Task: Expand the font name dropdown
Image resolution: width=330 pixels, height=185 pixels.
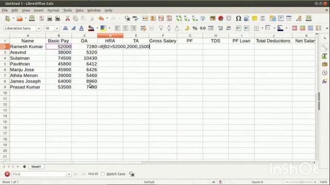Action: 39,28
